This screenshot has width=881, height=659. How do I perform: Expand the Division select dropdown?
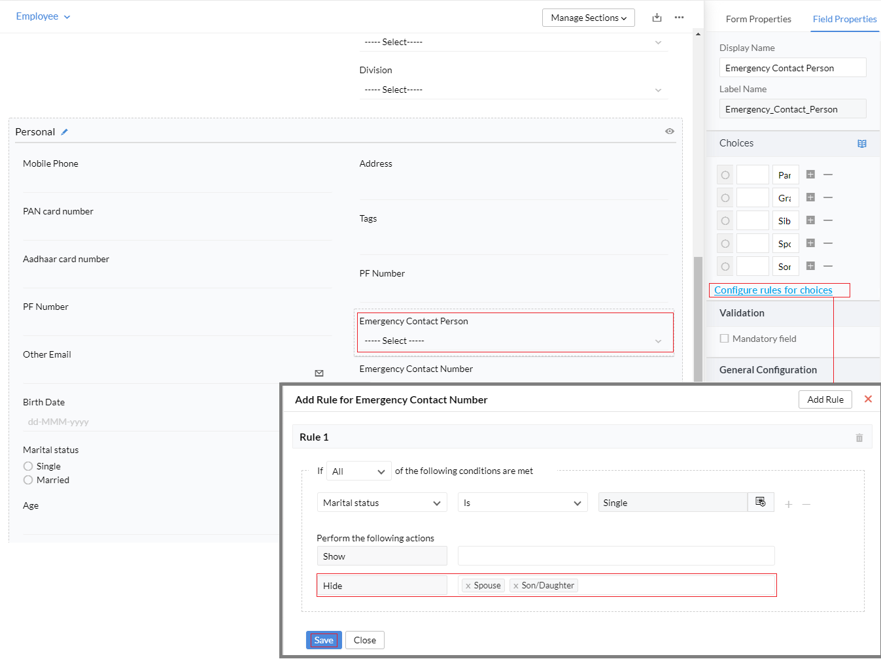pyautogui.click(x=513, y=90)
